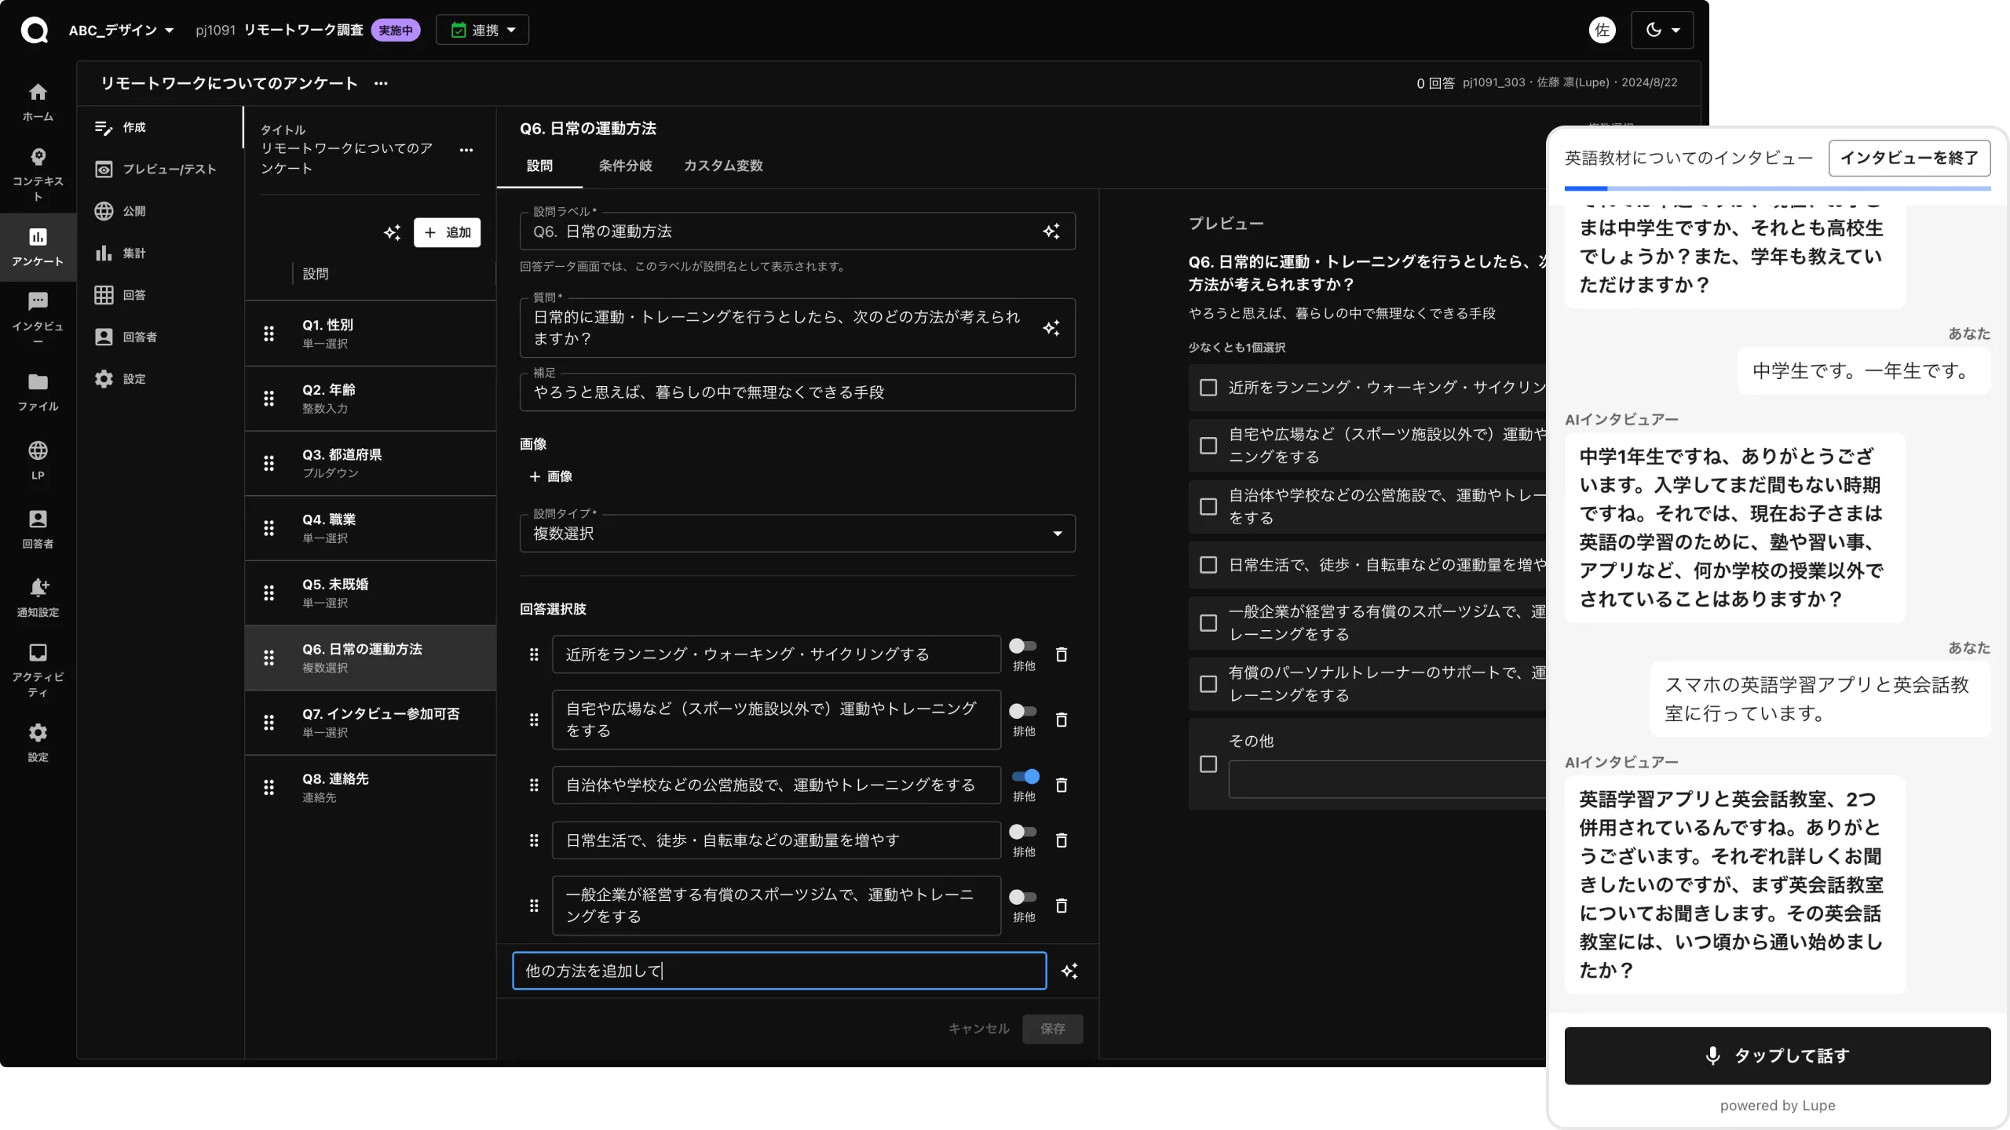Click delete icon for 自宅や広場など option
2010x1130 pixels.
pyautogui.click(x=1062, y=720)
